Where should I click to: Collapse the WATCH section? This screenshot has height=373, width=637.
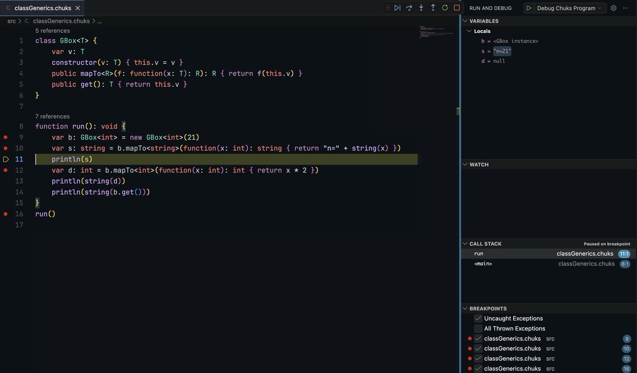tap(465, 165)
